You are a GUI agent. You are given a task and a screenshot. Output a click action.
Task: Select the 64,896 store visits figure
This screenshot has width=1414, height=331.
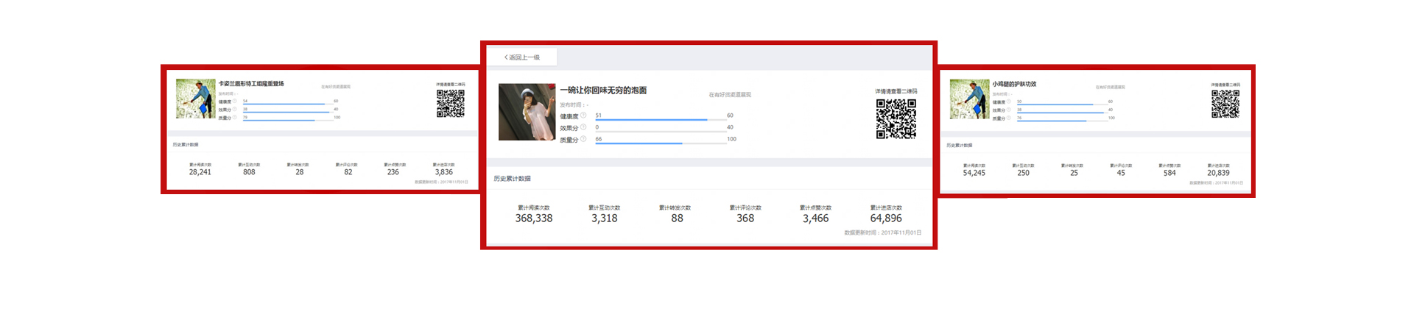(886, 218)
